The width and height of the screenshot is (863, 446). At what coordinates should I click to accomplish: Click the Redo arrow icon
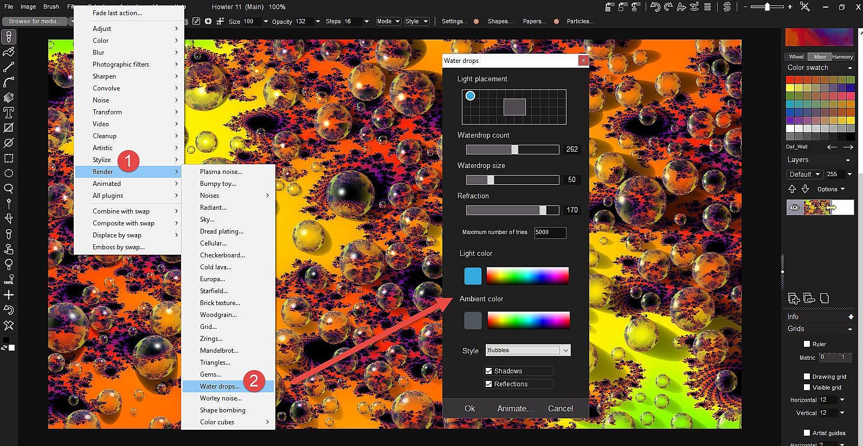pyautogui.click(x=668, y=7)
